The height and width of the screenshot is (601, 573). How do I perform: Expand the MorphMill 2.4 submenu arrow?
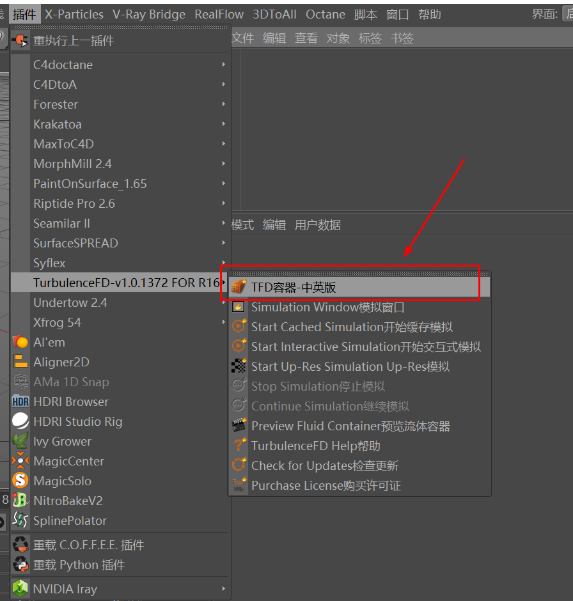[x=223, y=163]
